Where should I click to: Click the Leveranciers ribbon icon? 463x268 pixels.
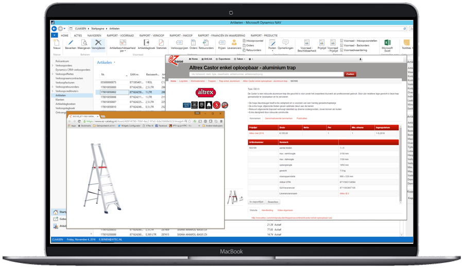pyautogui.click(x=234, y=44)
